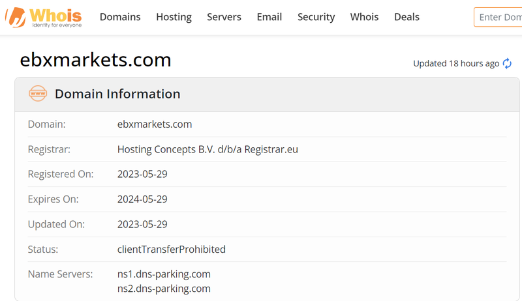Click the Expires On date 2024-05-29
The width and height of the screenshot is (522, 301).
coord(142,199)
